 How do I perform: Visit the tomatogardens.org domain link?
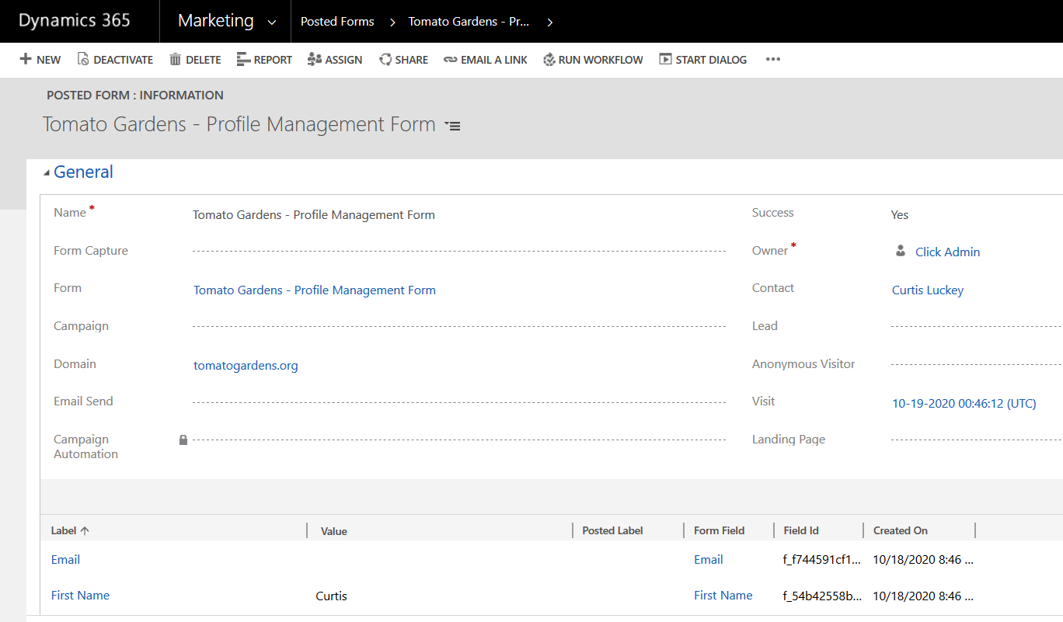coord(246,365)
